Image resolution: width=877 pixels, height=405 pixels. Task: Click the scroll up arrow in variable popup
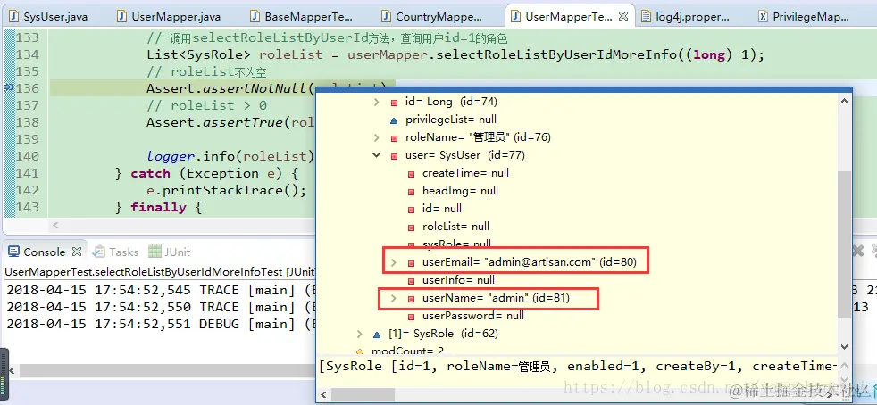click(x=845, y=101)
